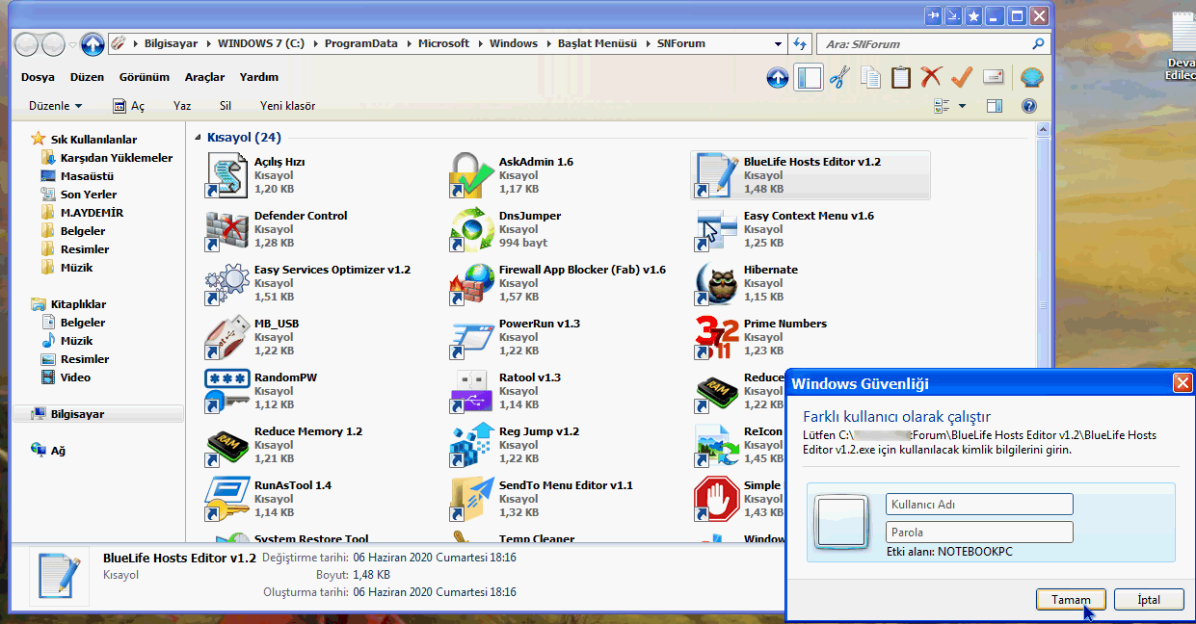Click the Yaz command button
Image resolution: width=1196 pixels, height=624 pixels.
[x=182, y=106]
